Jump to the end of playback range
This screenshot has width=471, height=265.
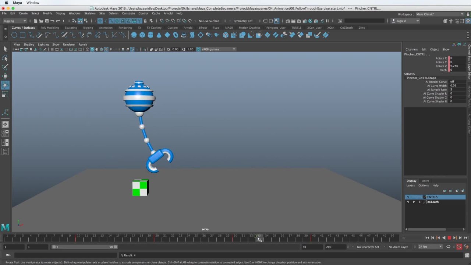pyautogui.click(x=466, y=238)
